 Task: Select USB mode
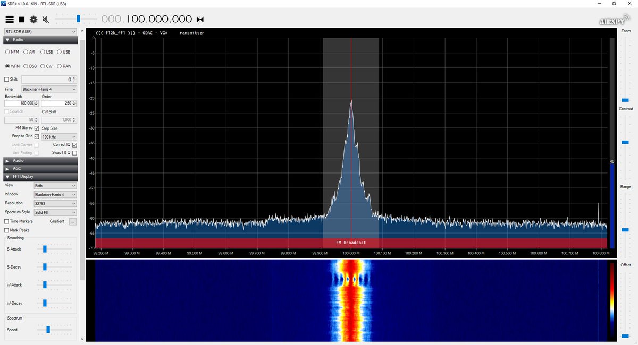[60, 52]
